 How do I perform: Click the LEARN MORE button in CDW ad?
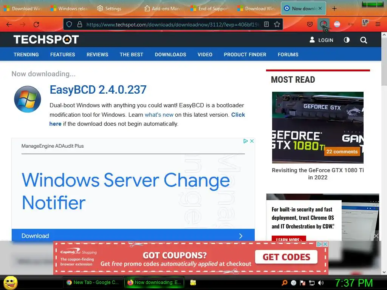pos(289,239)
